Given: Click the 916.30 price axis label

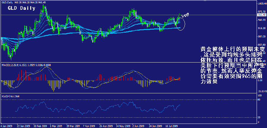Looking at the screenshot, I should tap(262, 28).
